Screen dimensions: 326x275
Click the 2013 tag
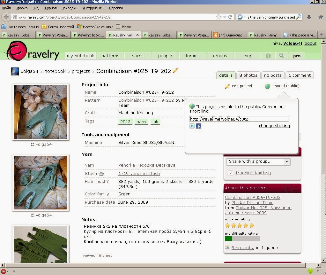coord(125,122)
